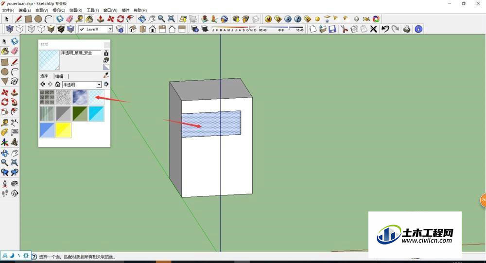
Task: Open the Shadow Settings icon
Action: click(195, 29)
